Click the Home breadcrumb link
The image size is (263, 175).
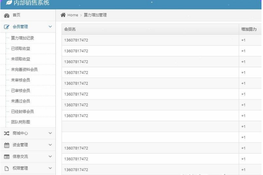point(72,15)
